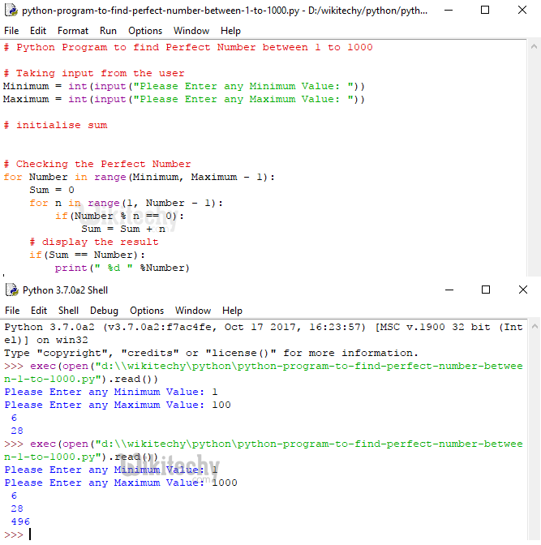Open Window menu in Python Shell window
This screenshot has width=541, height=545.
[193, 311]
